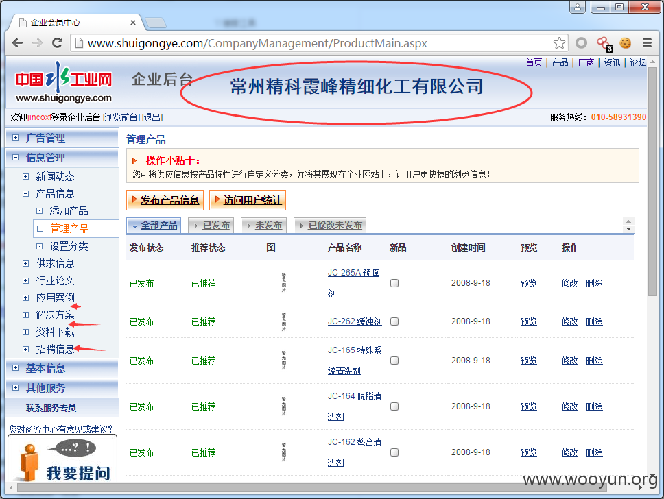The height and width of the screenshot is (499, 664).
Task: Open the cookie extension icon
Action: pos(625,42)
